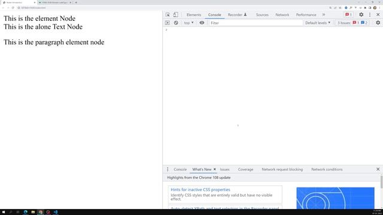Image resolution: width=383 pixels, height=215 pixels.
Task: Open the browser profile avatar icon
Action: pos(375,8)
